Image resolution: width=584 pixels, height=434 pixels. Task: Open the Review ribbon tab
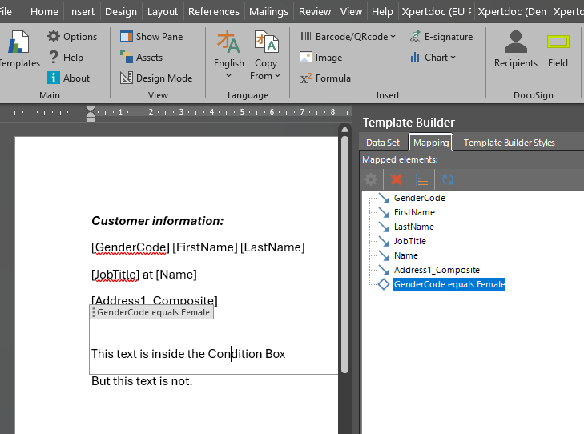[315, 11]
